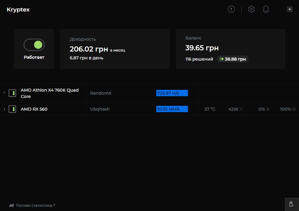Open the help question mark icon
Image resolution: width=299 pixels, height=211 pixels.
point(231,9)
